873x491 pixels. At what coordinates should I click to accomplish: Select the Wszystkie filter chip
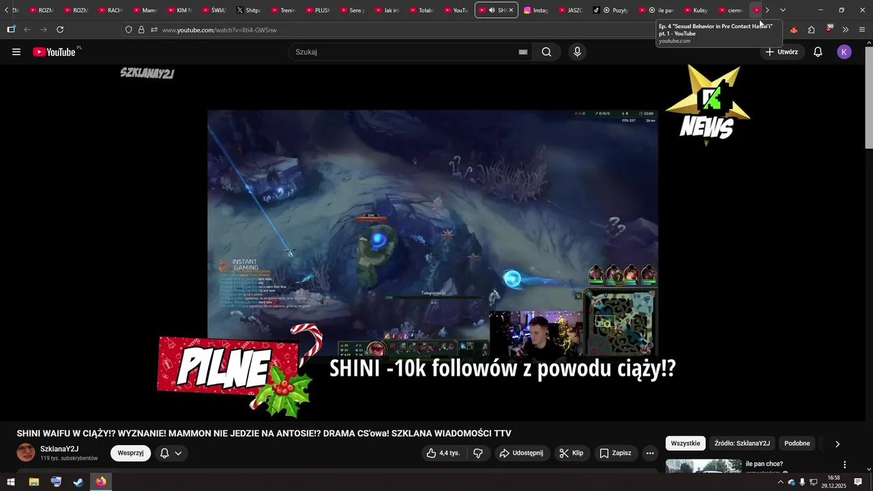[685, 443]
